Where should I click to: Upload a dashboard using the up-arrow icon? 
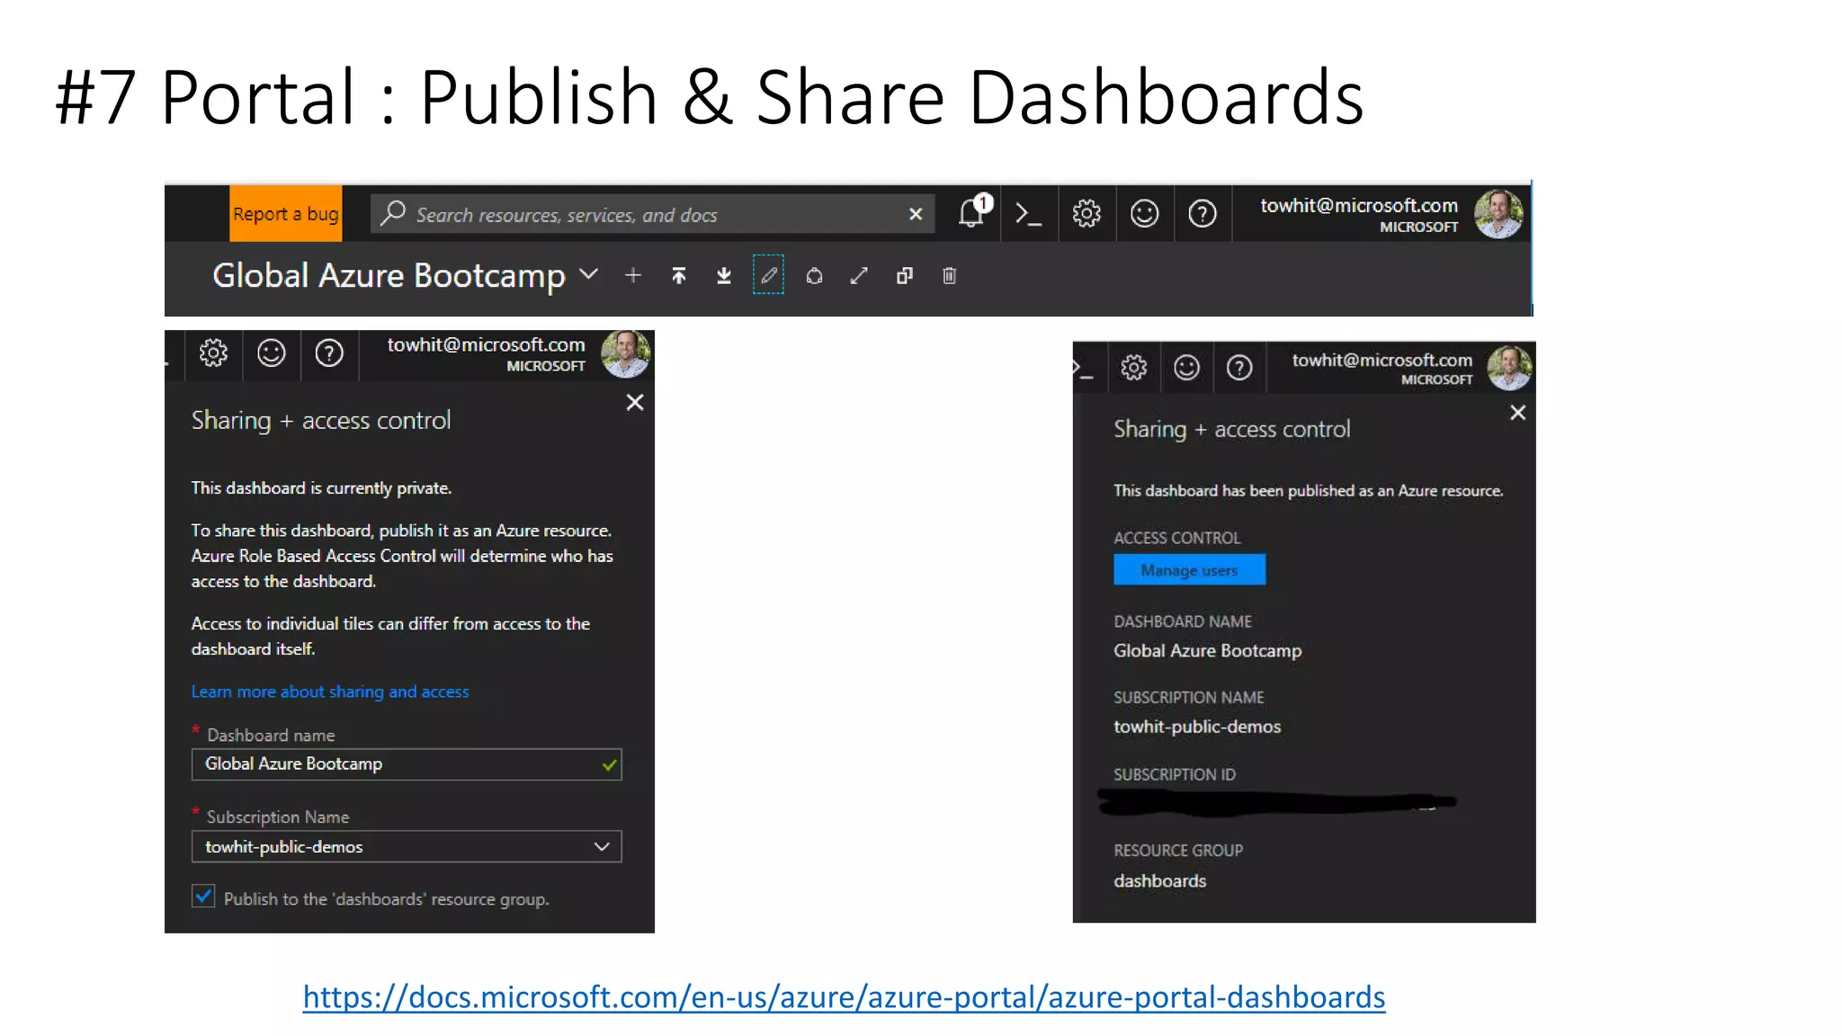[679, 275]
